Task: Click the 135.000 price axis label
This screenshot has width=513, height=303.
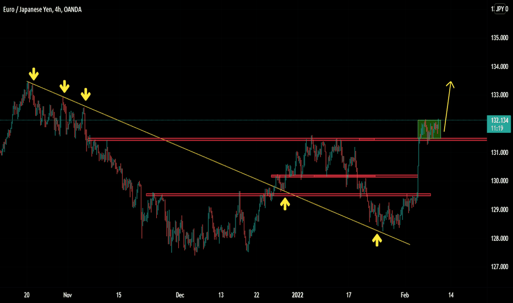Action: point(499,38)
